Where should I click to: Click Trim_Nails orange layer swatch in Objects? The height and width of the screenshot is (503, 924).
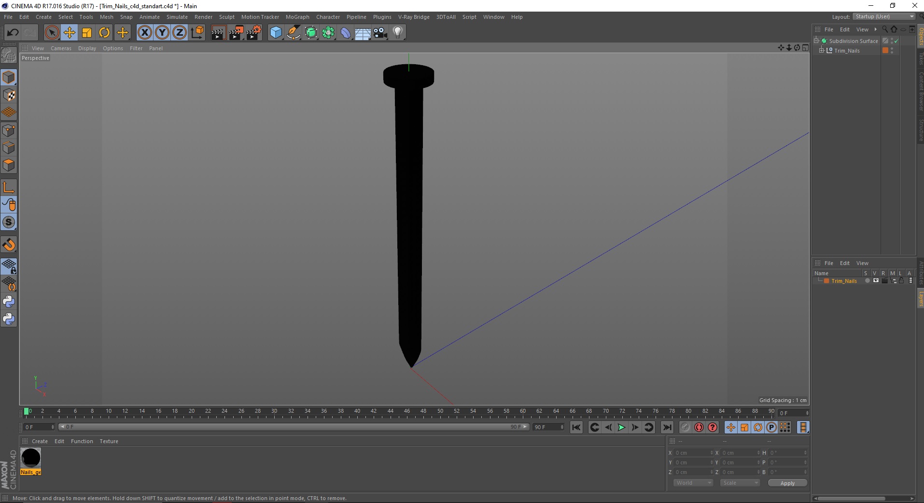885,50
